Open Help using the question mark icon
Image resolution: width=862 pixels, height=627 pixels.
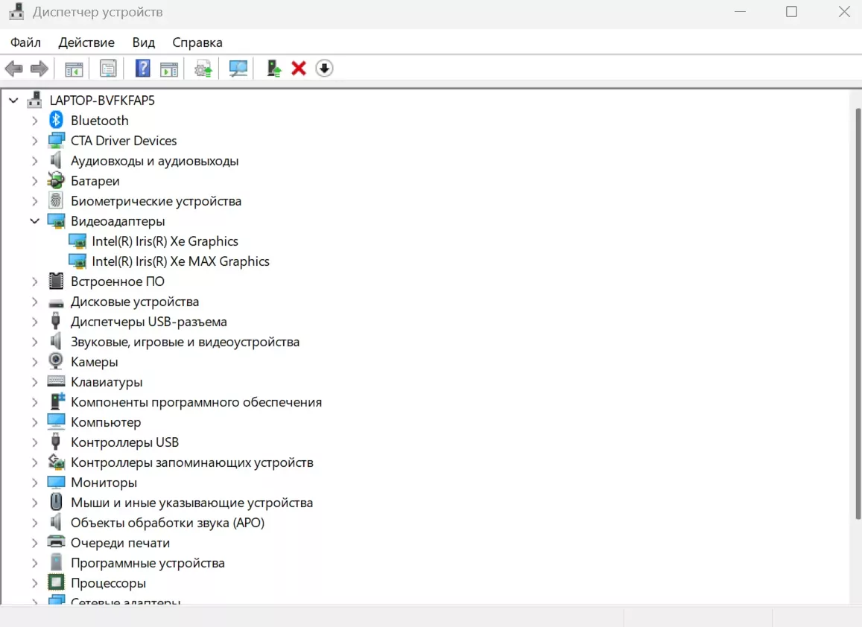142,68
